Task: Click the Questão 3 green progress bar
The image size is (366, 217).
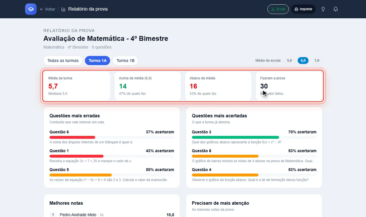Action: pos(235,137)
